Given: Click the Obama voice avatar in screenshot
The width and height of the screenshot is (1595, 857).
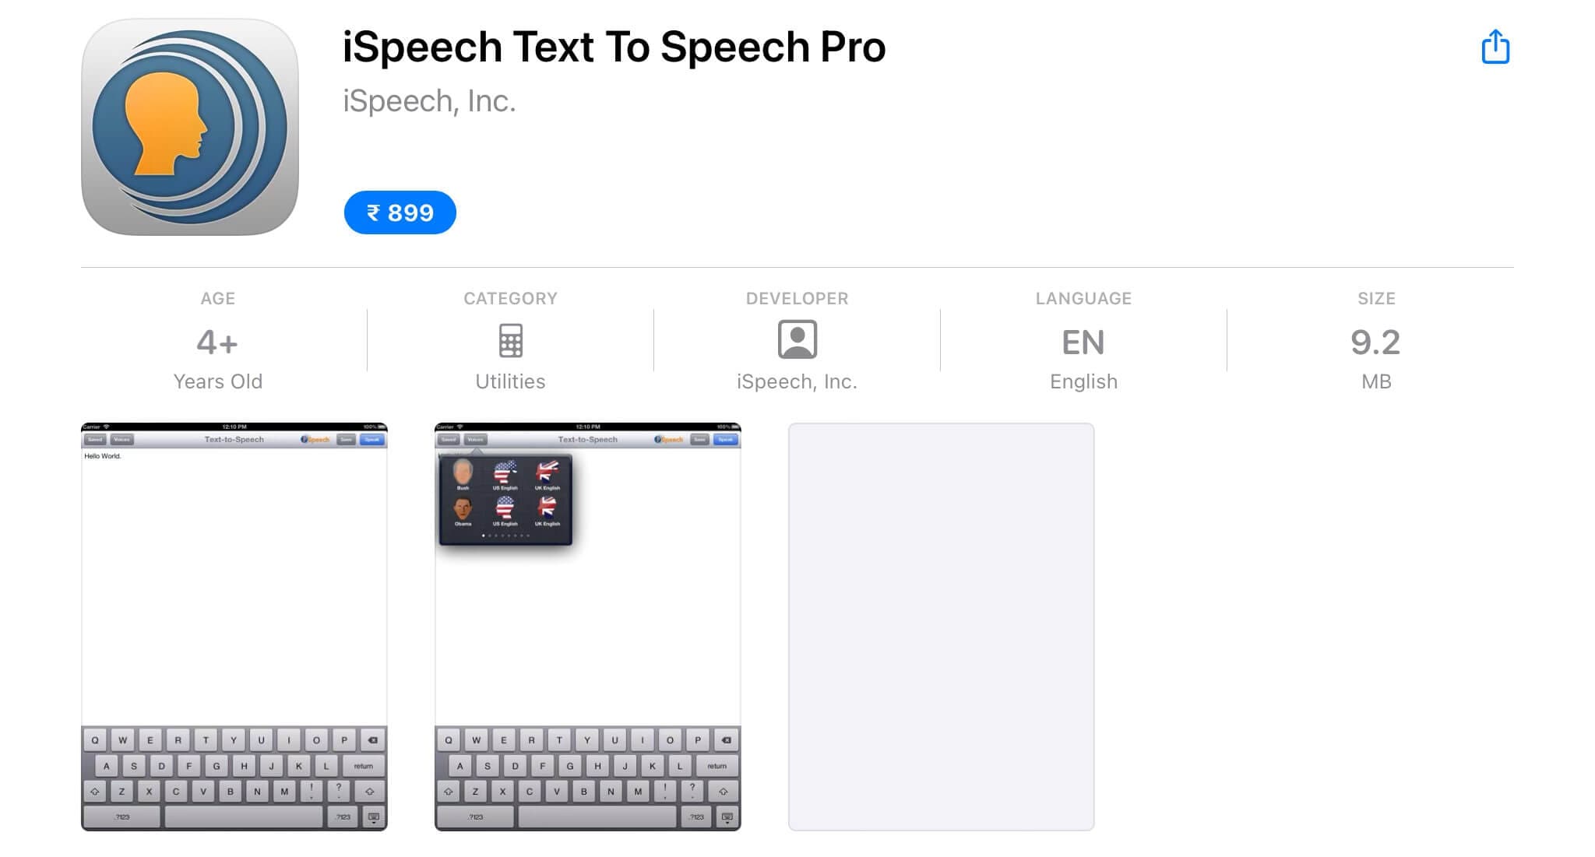Looking at the screenshot, I should [x=463, y=511].
